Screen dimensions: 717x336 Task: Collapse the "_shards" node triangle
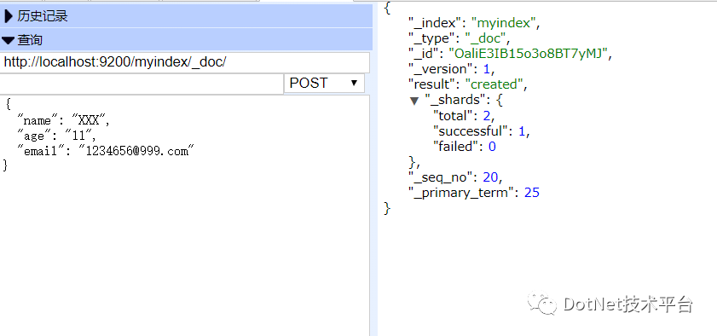[414, 101]
